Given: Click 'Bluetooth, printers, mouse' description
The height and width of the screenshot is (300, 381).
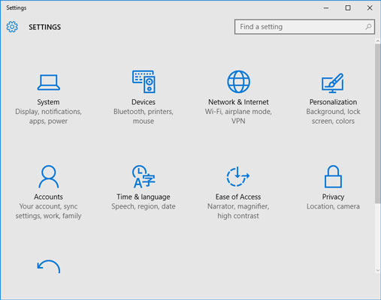Looking at the screenshot, I should pyautogui.click(x=144, y=116).
